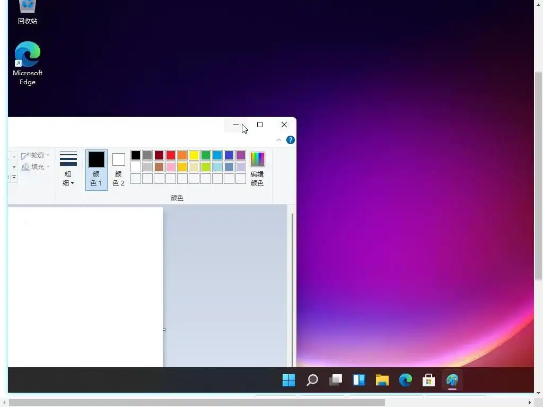This screenshot has height=407, width=543.
Task: Minimize the Paint window
Action: [236, 125]
